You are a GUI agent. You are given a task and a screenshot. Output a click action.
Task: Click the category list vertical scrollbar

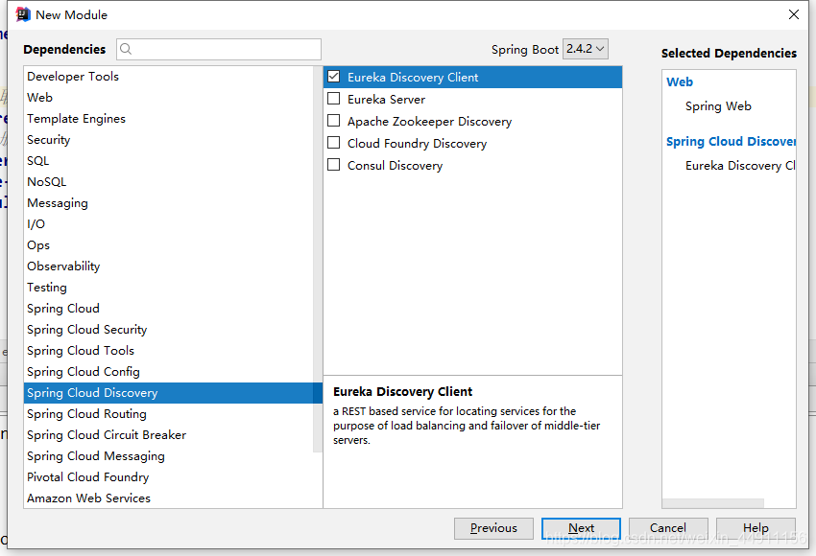coord(318,258)
